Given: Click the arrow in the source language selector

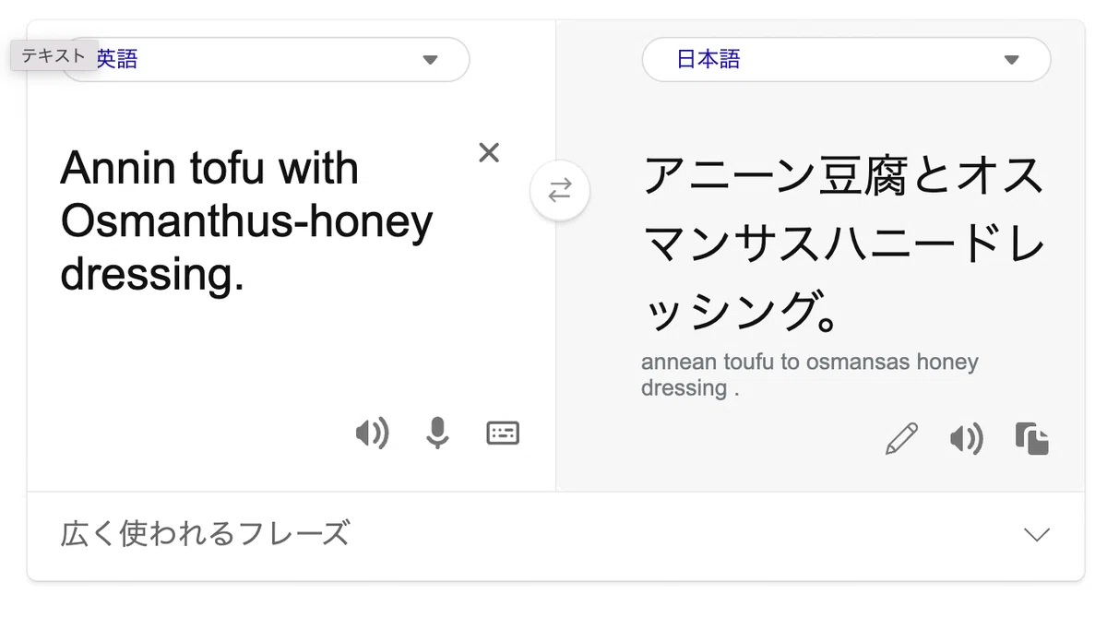Looking at the screenshot, I should (x=430, y=60).
